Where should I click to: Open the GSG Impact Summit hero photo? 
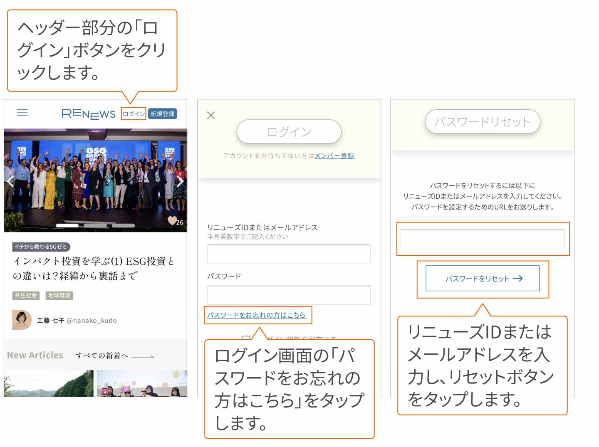coord(95,180)
